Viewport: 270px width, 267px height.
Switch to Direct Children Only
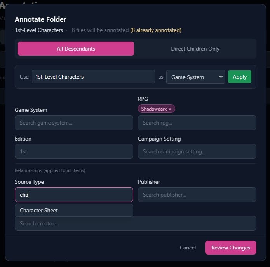195,49
